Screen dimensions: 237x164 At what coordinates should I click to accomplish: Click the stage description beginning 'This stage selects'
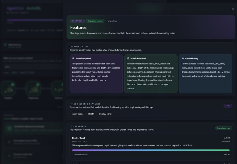pyautogui.click(x=123, y=33)
